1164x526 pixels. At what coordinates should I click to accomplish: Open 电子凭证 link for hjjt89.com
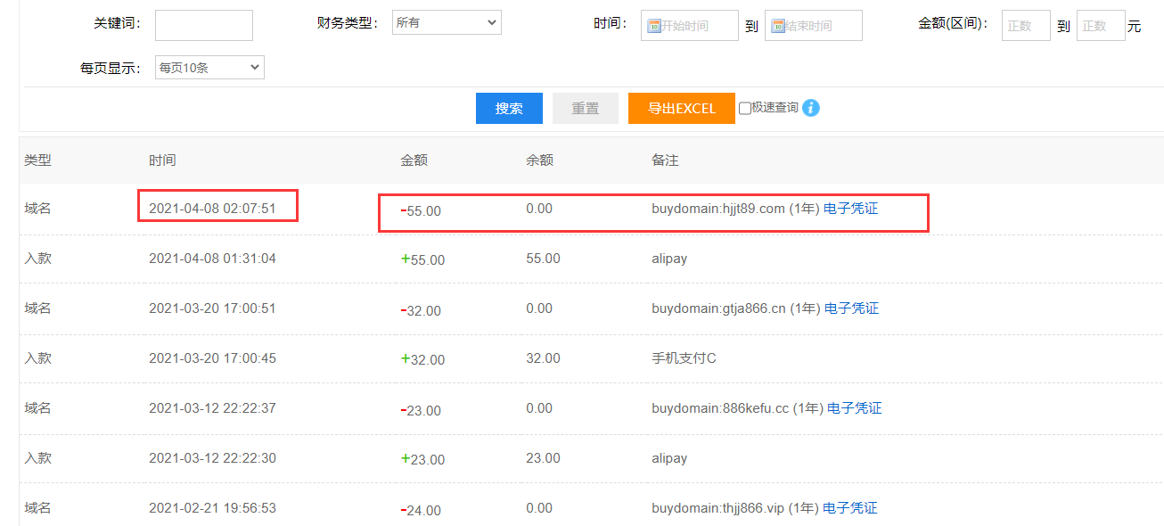click(x=850, y=209)
